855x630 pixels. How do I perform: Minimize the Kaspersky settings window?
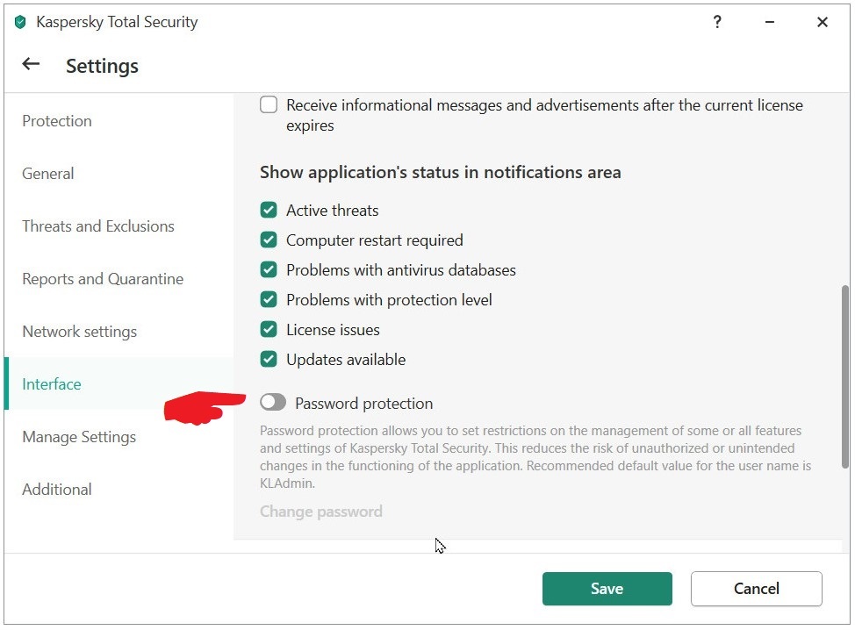click(x=770, y=23)
